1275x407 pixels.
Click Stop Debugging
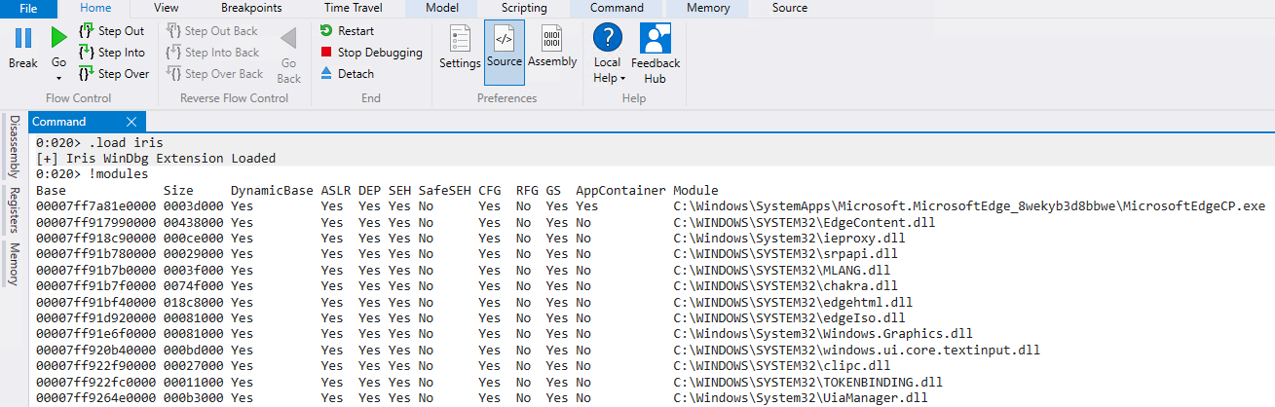371,53
